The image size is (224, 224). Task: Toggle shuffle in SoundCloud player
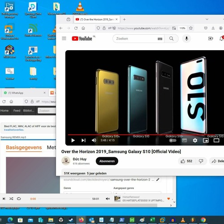coord(11,198)
